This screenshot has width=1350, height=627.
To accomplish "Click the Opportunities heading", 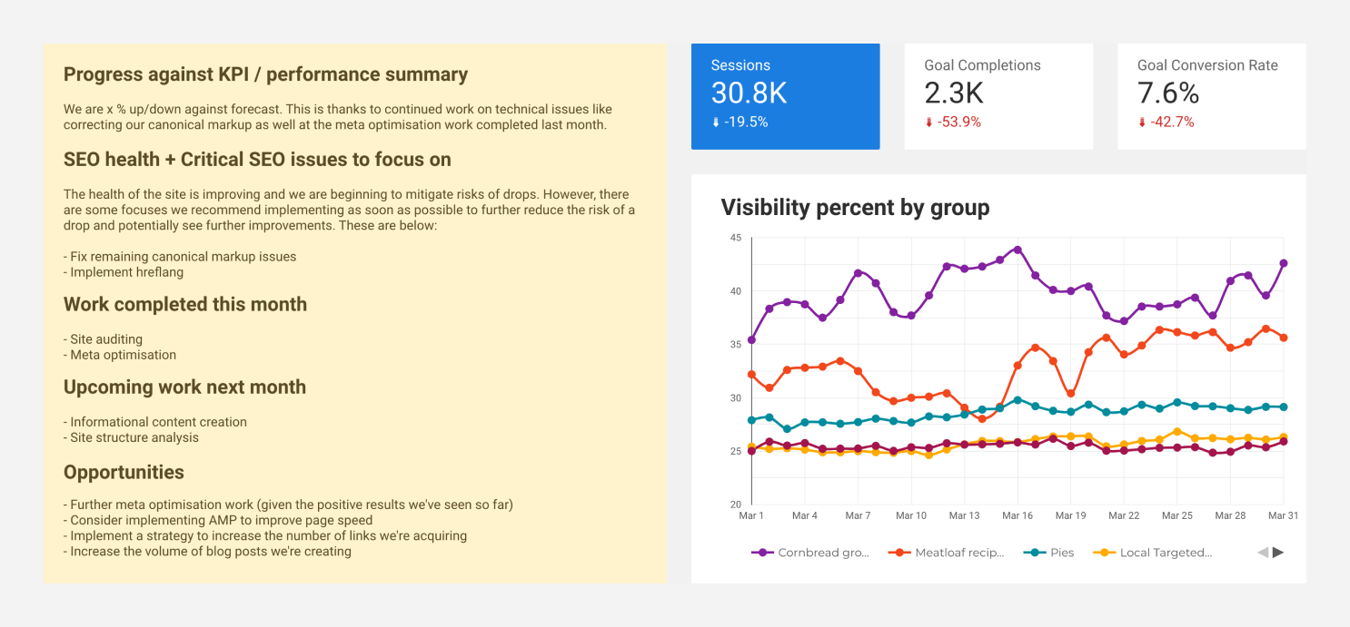I will point(124,472).
